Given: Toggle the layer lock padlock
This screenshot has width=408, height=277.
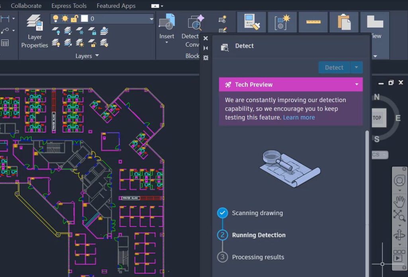Looking at the screenshot, I should pos(74,18).
